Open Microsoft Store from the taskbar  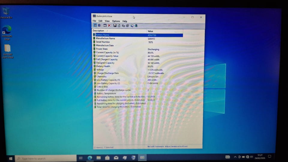point(107,157)
